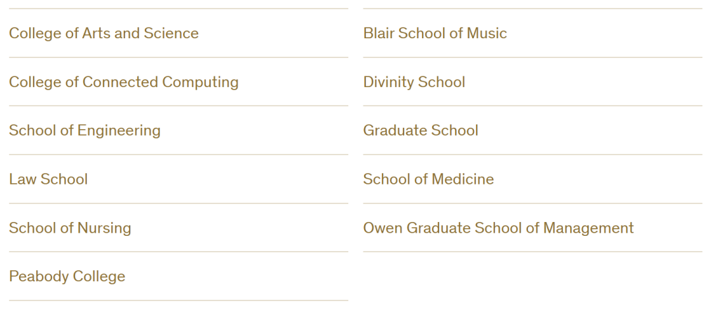The height and width of the screenshot is (311, 711).
Task: Visit the Peabody College link
Action: [67, 277]
